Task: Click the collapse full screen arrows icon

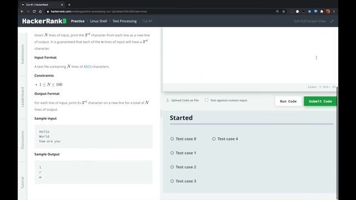Action: pos(332,21)
